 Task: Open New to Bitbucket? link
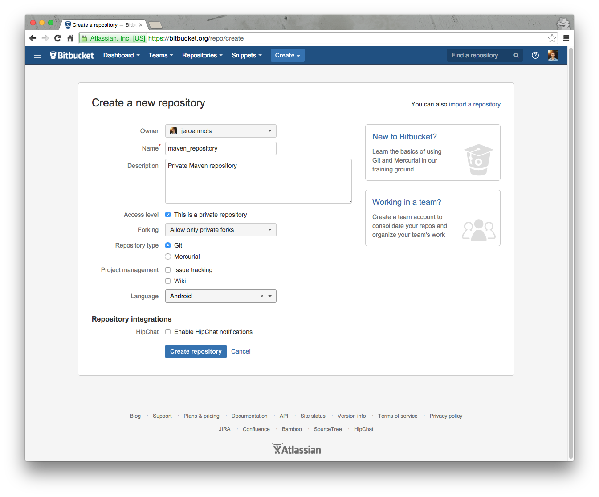[x=404, y=137]
